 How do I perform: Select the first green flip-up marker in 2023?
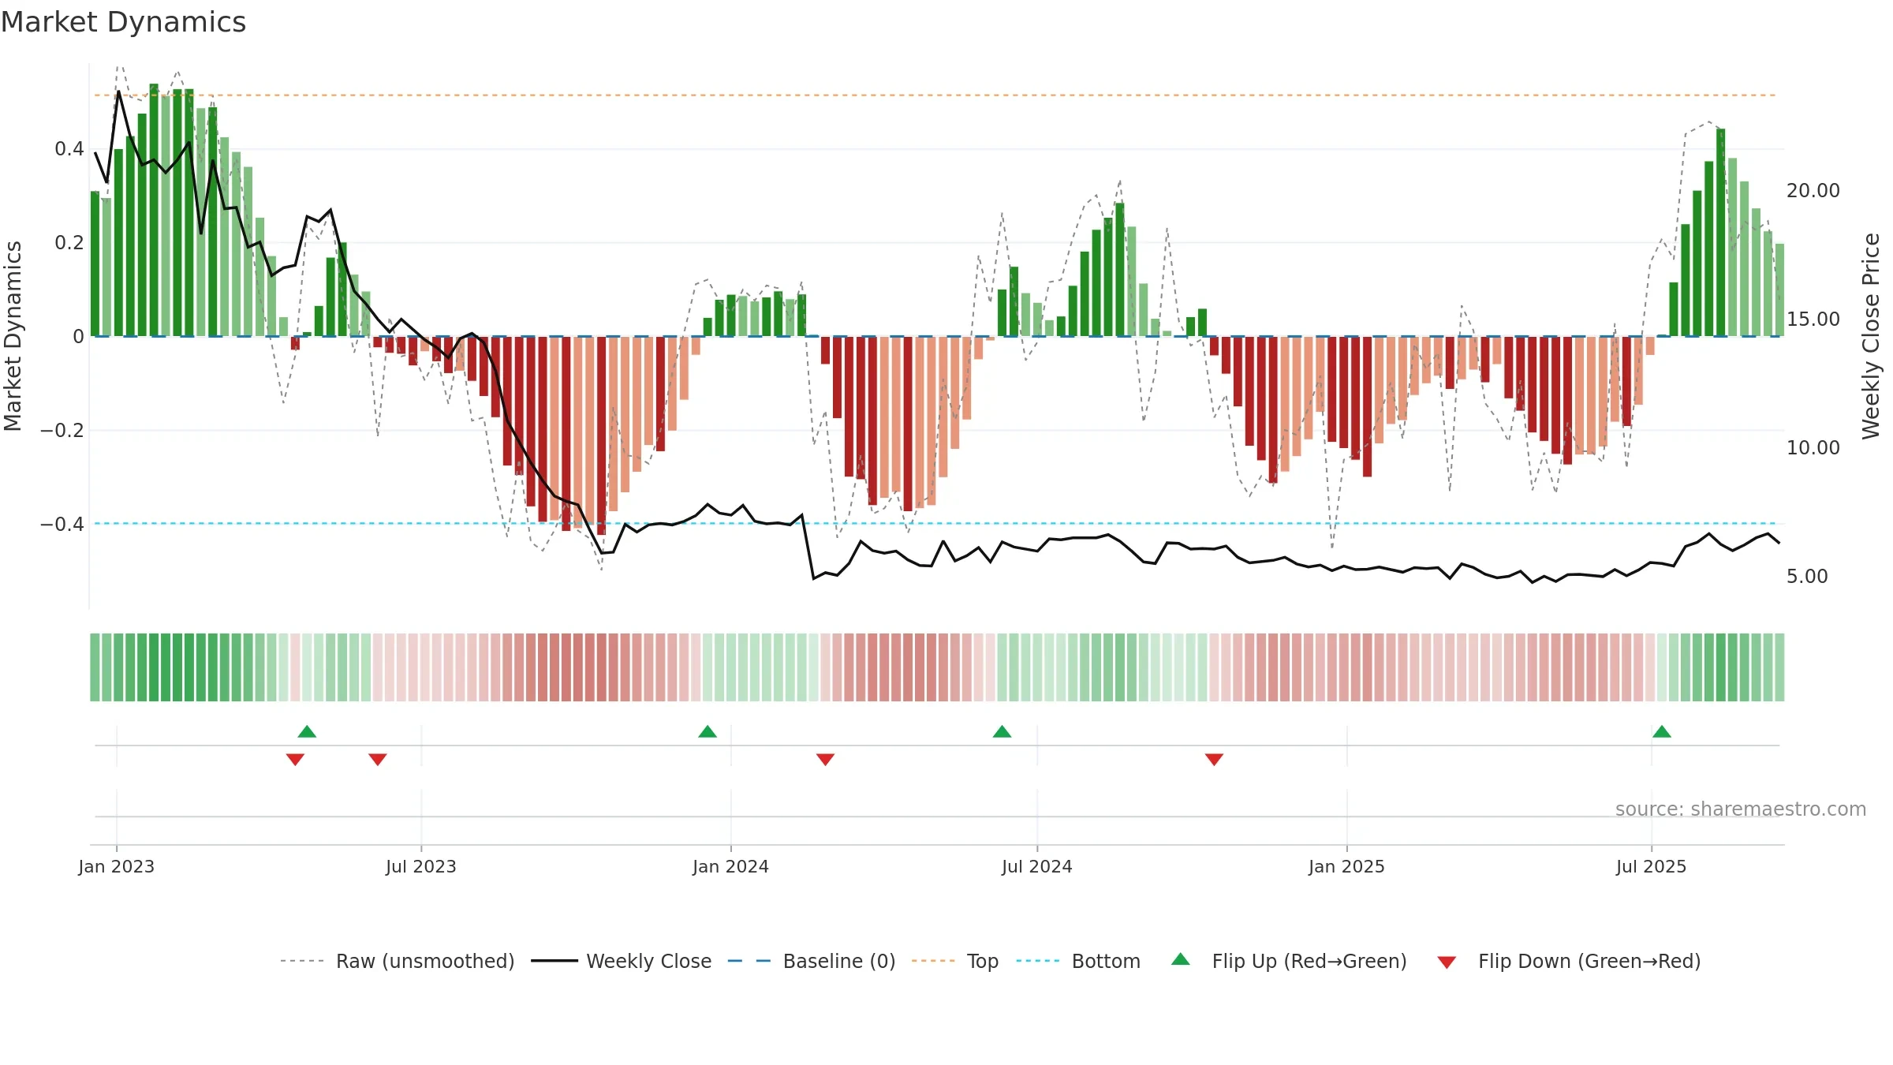307,731
